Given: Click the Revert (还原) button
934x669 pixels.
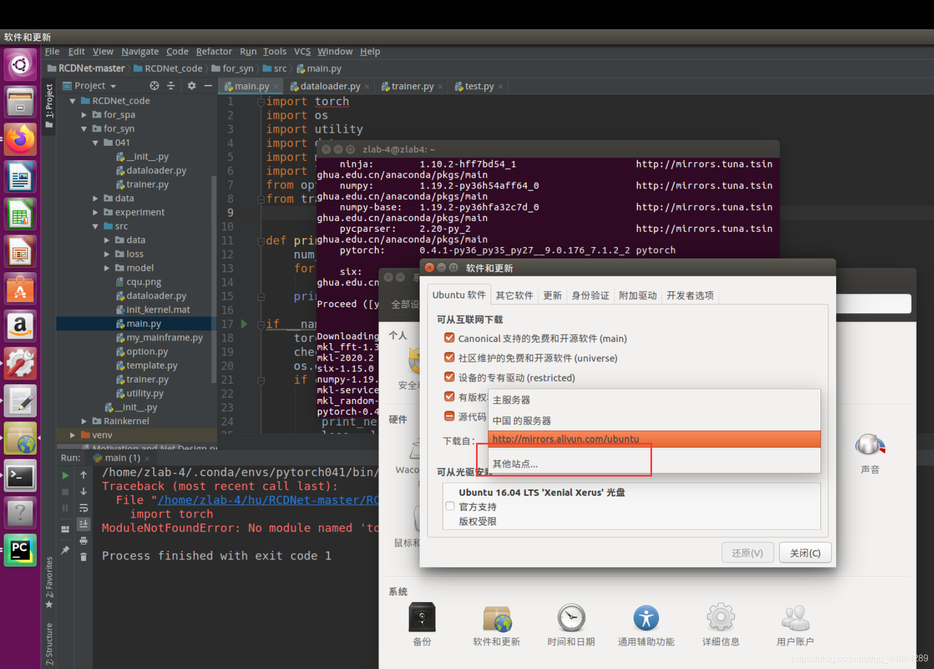Looking at the screenshot, I should click(x=748, y=553).
